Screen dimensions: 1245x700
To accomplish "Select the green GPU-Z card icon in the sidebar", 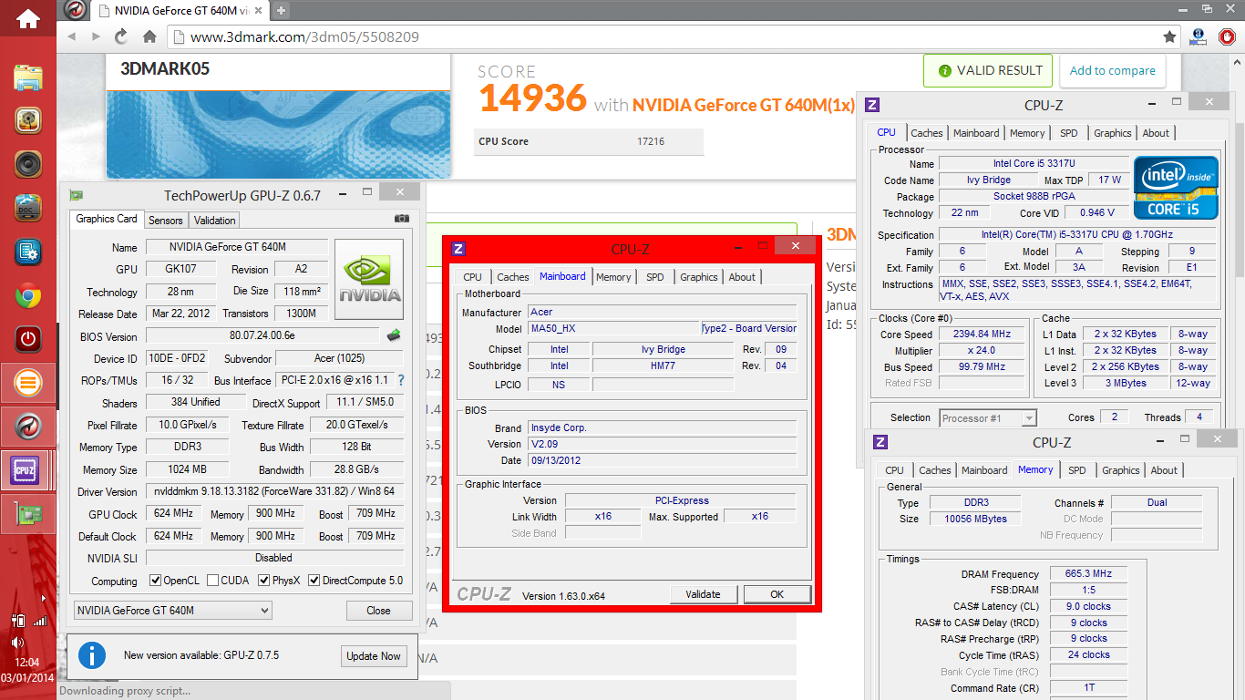I will tap(28, 514).
